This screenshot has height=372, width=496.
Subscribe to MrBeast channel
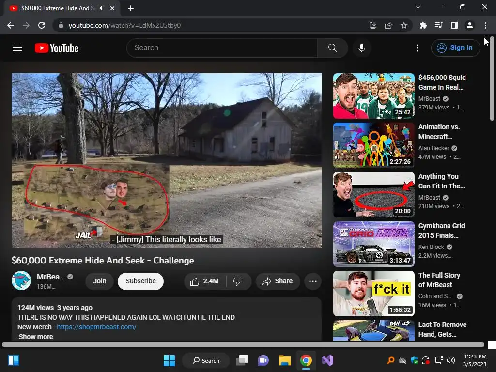[x=141, y=281]
